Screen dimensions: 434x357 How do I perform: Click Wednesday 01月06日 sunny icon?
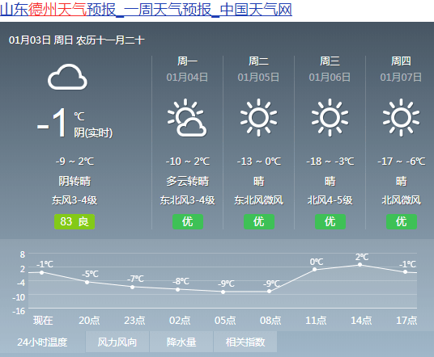tap(330, 118)
